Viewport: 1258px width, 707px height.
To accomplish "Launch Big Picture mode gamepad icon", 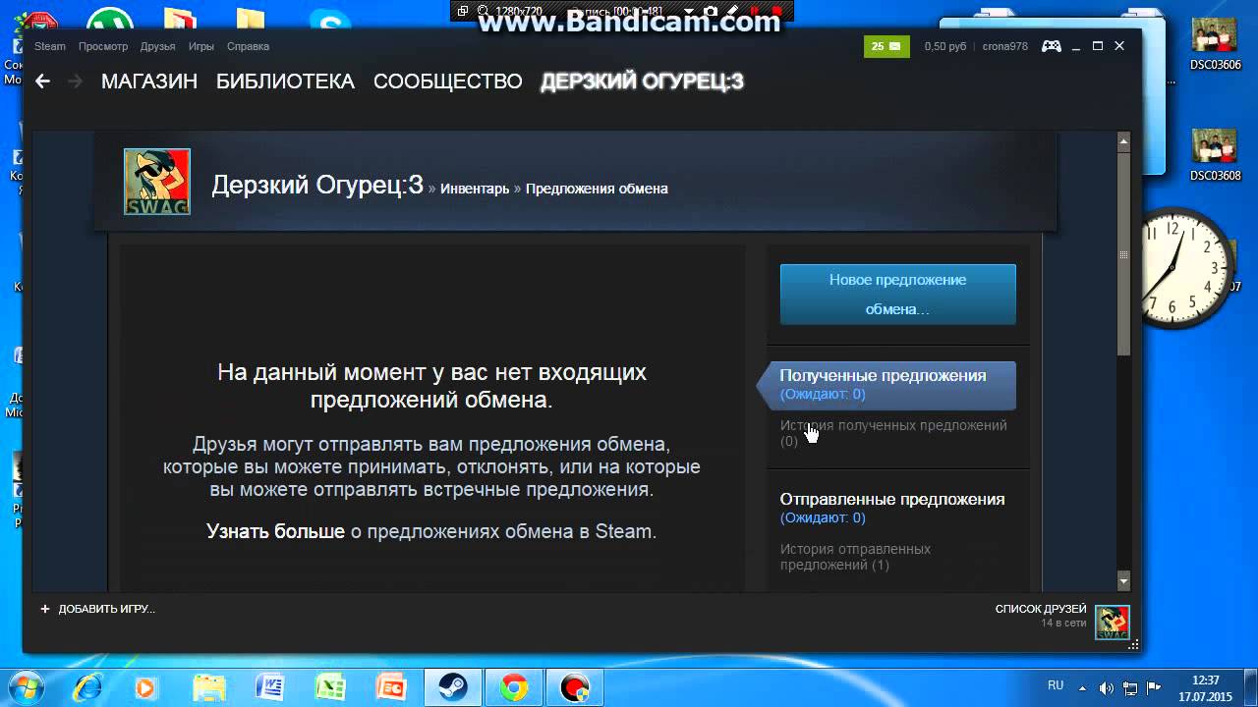I will pyautogui.click(x=1052, y=46).
